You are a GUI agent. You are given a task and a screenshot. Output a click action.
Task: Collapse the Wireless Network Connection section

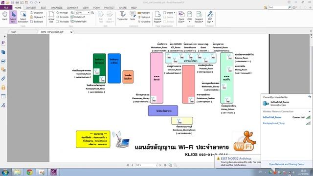pyautogui.click(x=310, y=111)
